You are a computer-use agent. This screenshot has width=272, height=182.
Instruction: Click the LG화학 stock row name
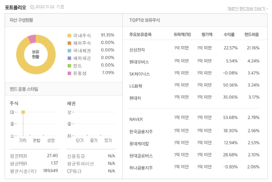pyautogui.click(x=136, y=86)
